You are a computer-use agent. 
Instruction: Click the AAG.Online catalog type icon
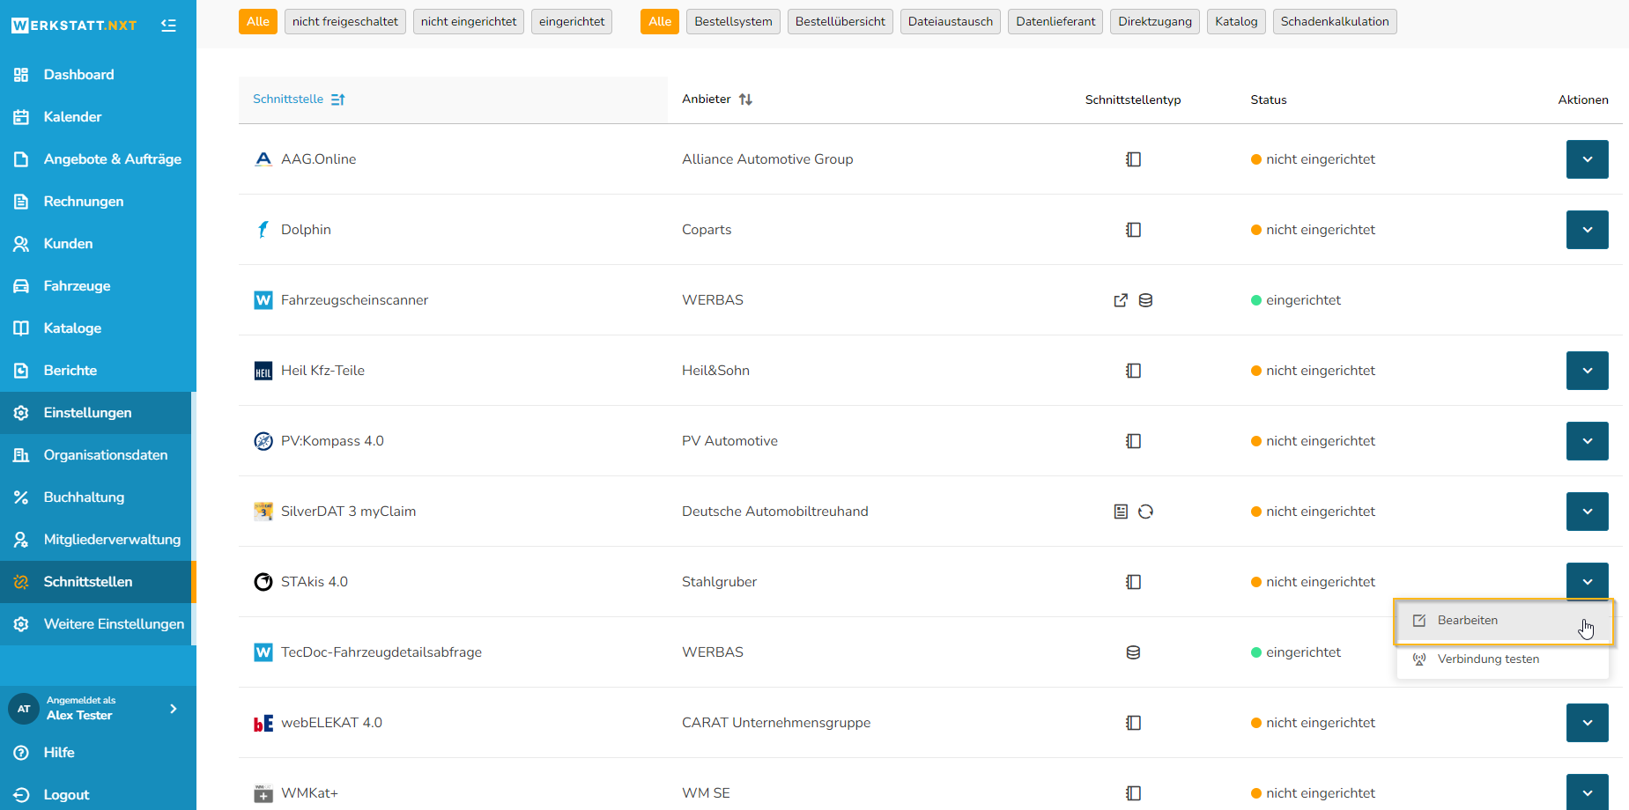[1134, 159]
